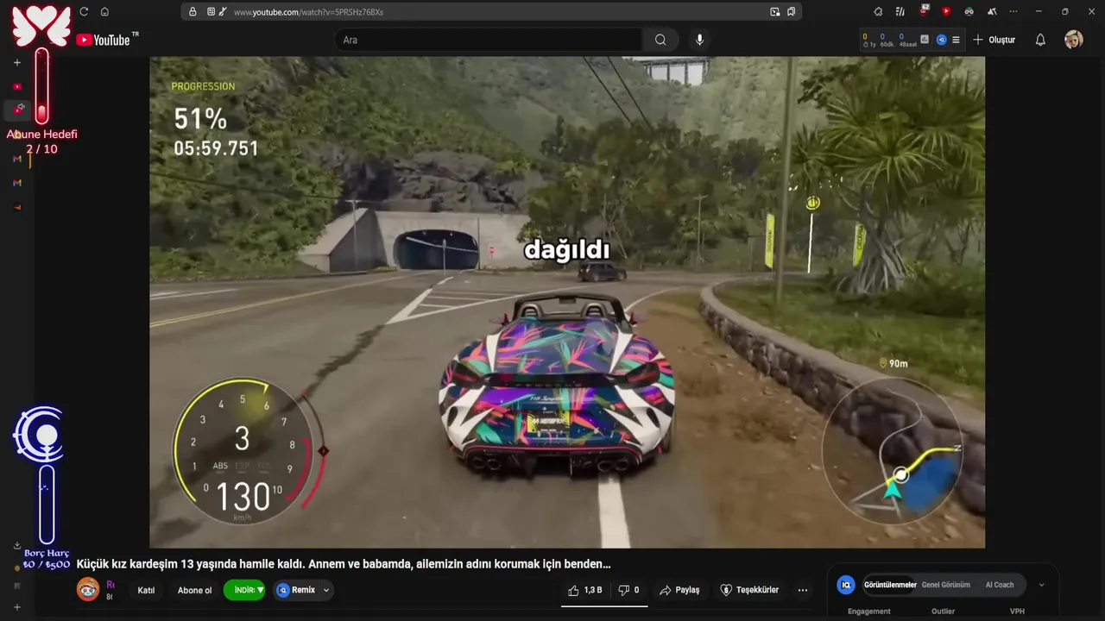Click the bookmarks icon in address bar

[x=791, y=12]
